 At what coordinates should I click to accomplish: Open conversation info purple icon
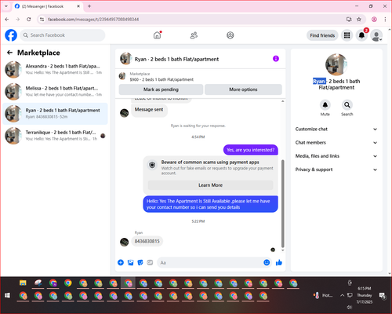pos(276,59)
